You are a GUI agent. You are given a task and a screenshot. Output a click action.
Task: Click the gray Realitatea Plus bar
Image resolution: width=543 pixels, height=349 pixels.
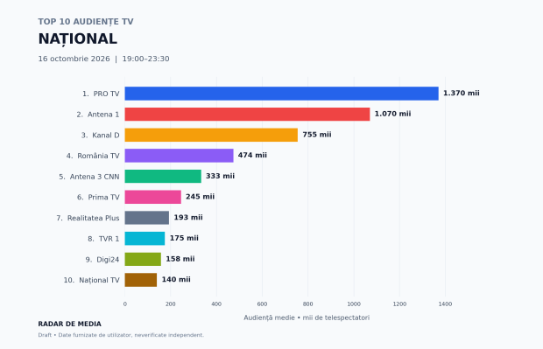[x=147, y=218]
